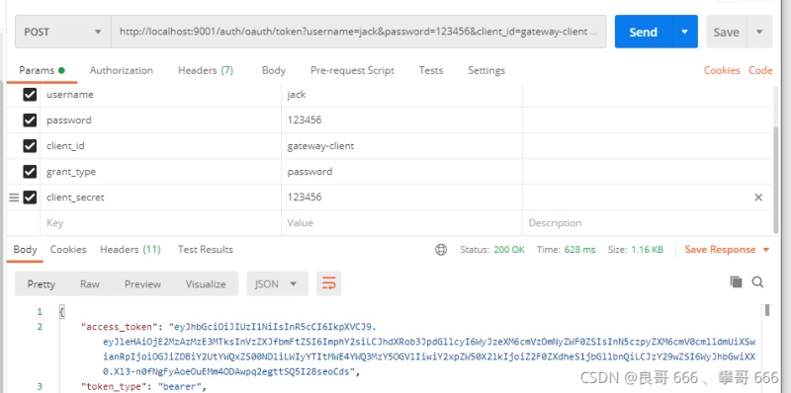Viewport: 791px width, 393px height.
Task: Open the Pre-request Script tab
Action: point(352,70)
